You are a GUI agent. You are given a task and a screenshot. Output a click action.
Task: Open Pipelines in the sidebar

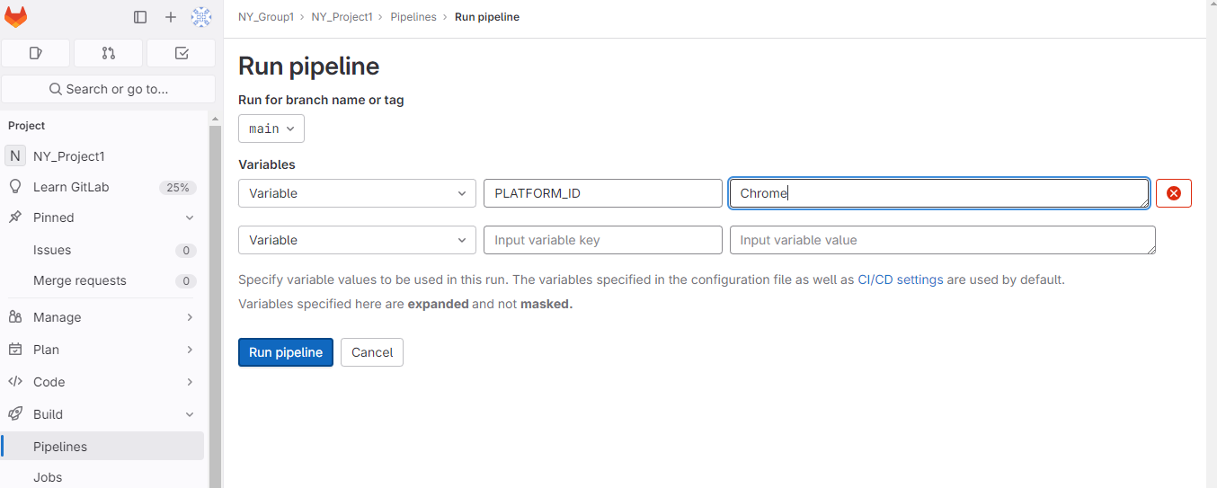[60, 447]
